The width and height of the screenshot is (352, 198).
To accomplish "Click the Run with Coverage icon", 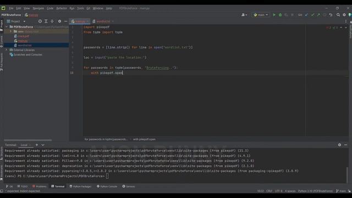I will [x=286, y=15].
